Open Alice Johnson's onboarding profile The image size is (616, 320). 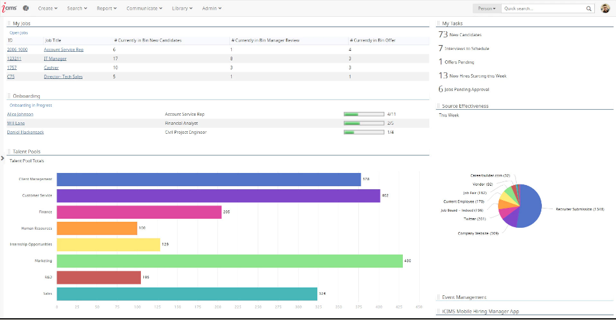point(20,114)
